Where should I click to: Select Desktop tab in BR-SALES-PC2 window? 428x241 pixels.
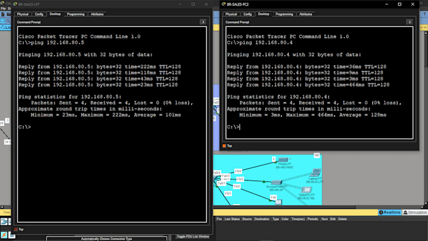click(x=264, y=14)
